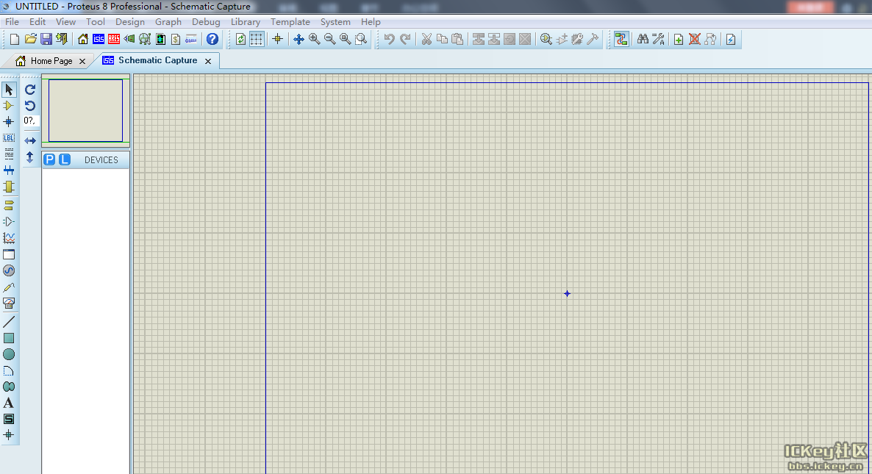Click the New Project toolbar icon

[15, 39]
